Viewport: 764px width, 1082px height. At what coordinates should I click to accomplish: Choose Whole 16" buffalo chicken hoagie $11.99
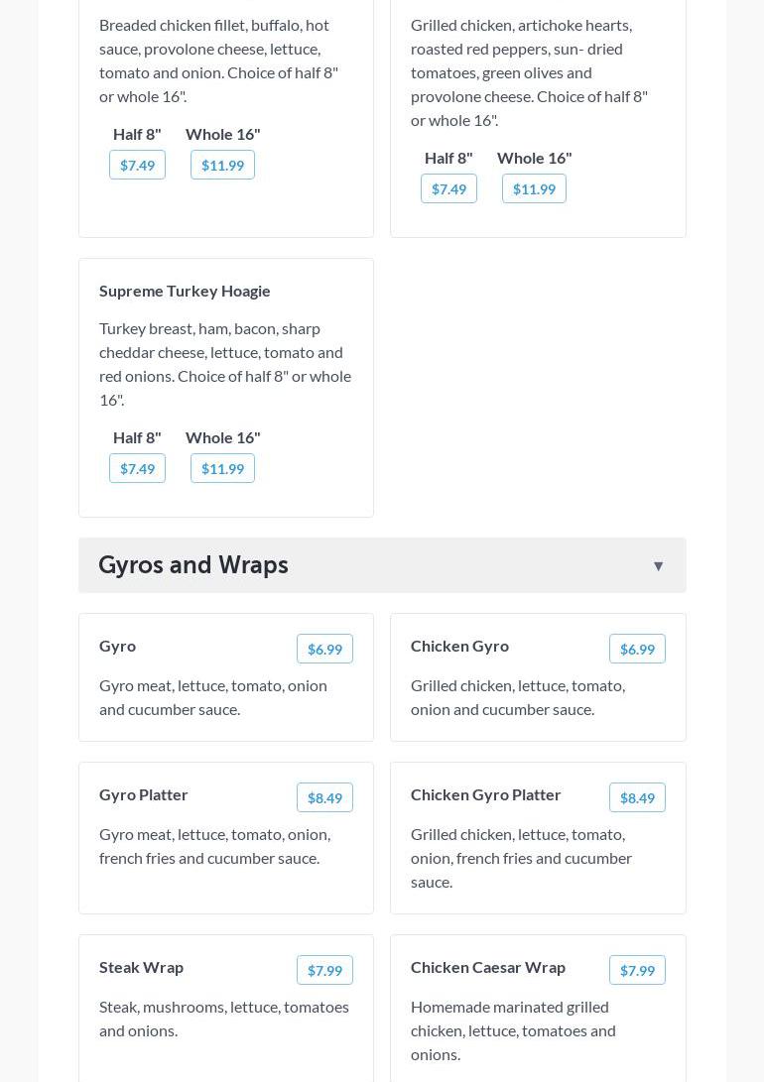point(222,165)
